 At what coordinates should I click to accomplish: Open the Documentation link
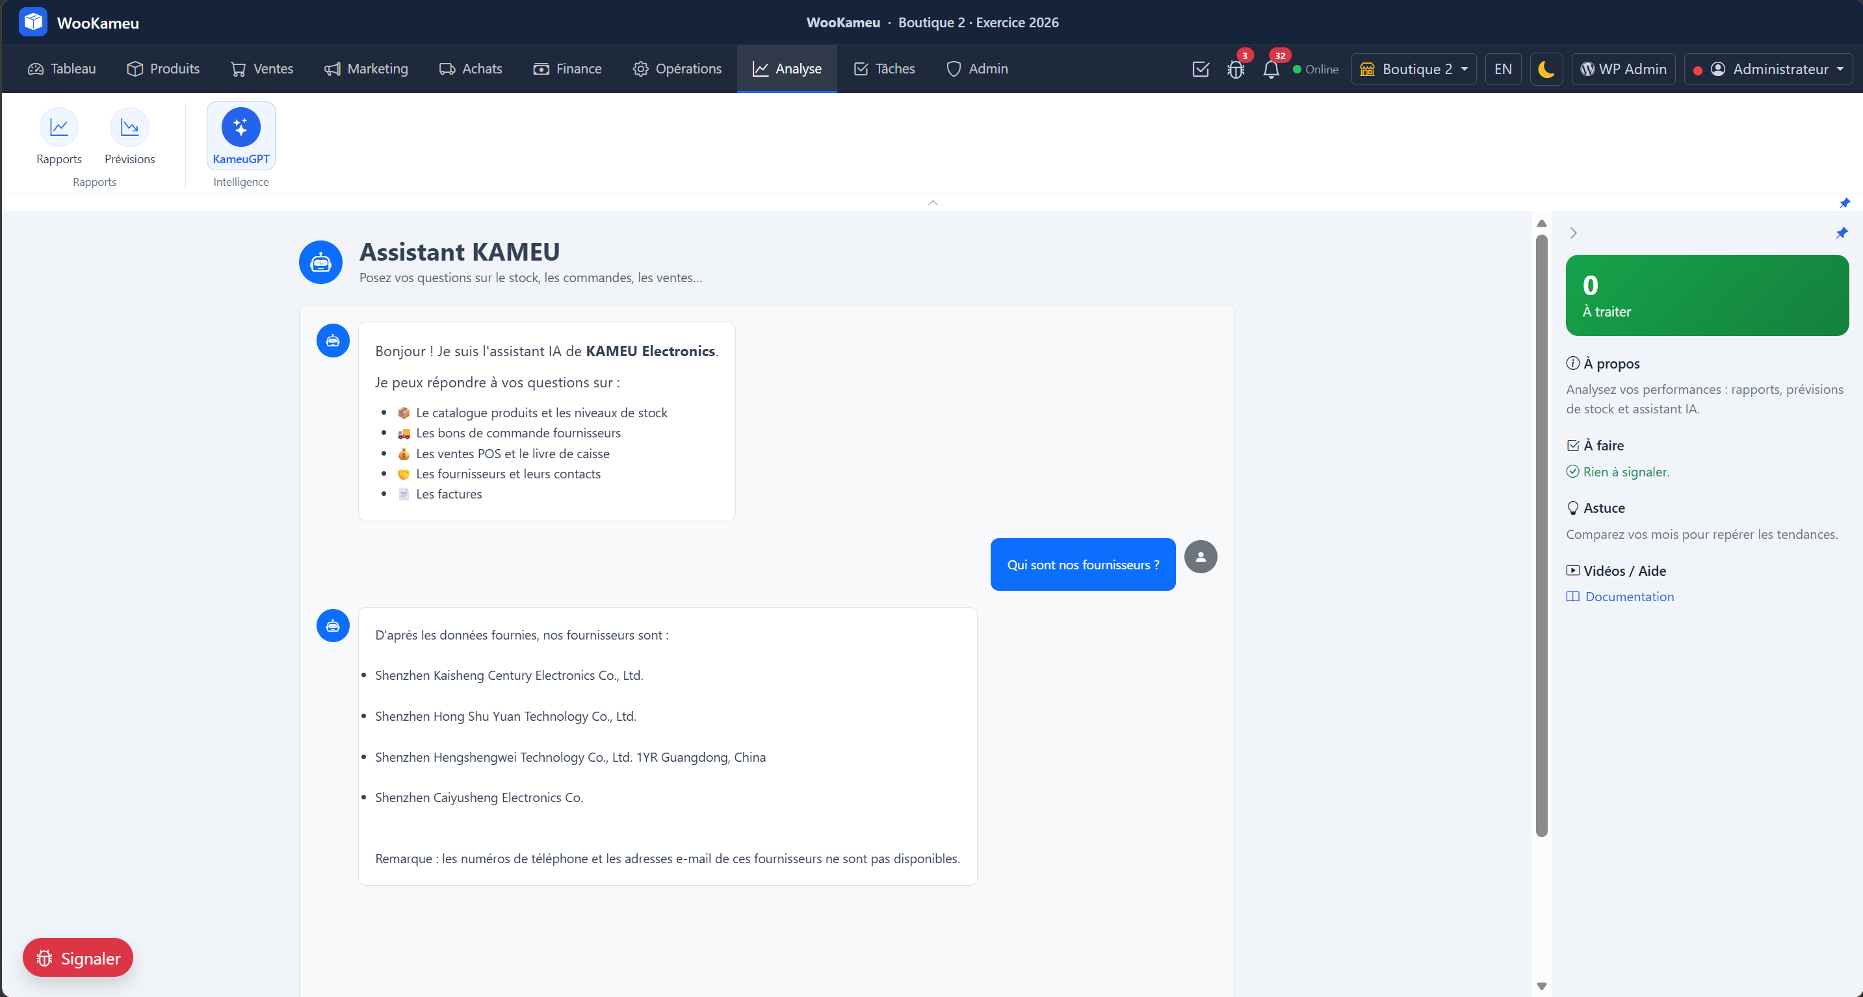[1620, 597]
